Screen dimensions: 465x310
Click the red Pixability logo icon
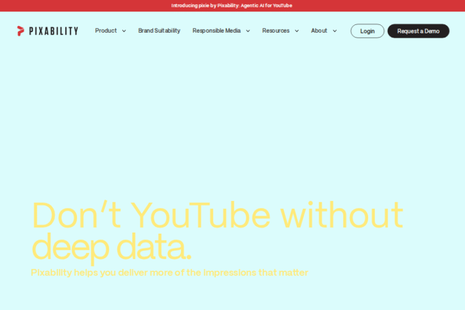21,31
